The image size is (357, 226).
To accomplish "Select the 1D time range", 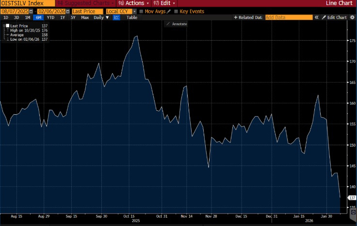I will (x=6, y=17).
